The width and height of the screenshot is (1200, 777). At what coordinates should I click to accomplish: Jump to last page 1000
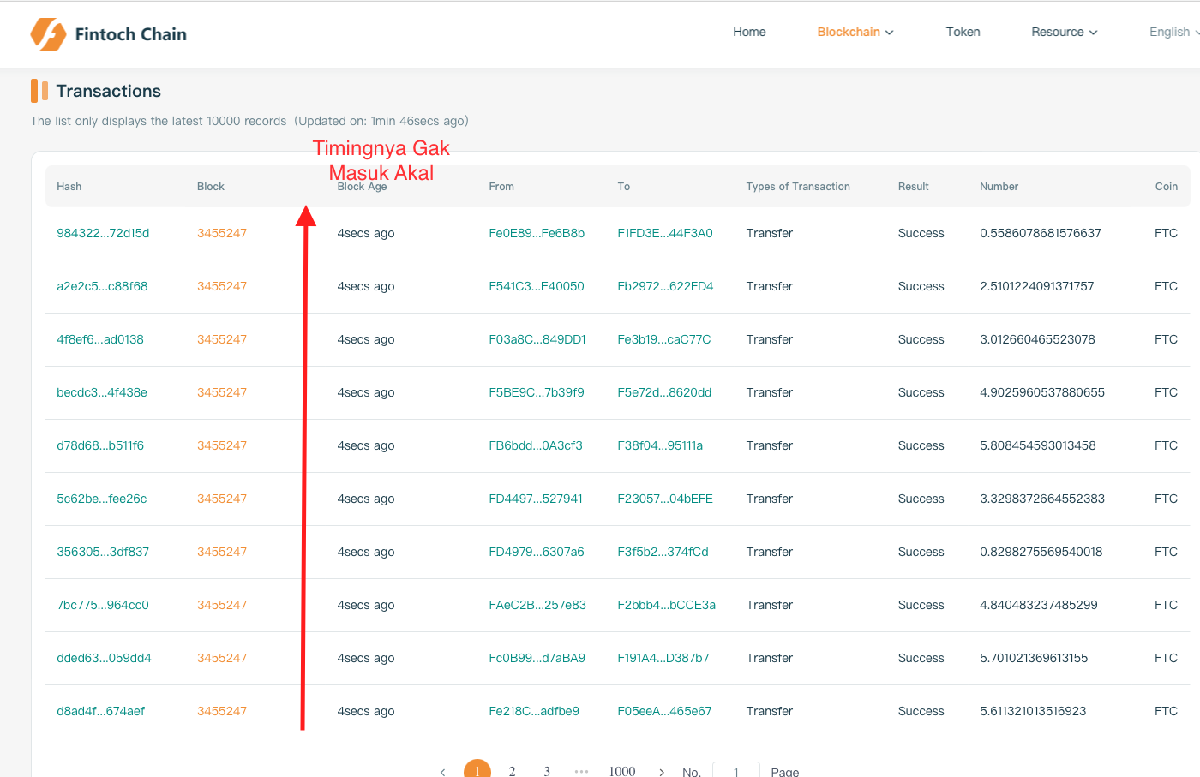point(621,772)
